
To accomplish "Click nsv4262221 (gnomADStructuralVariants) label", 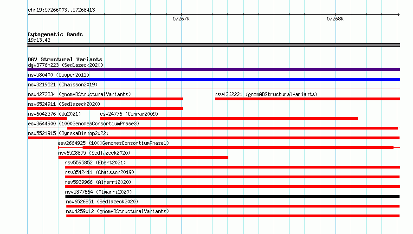I will click(x=266, y=94).
